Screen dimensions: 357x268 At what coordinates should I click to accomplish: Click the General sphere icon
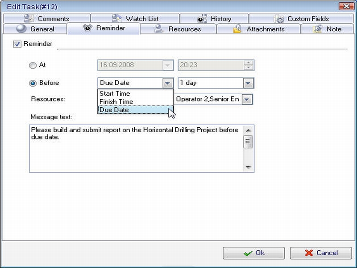pyautogui.click(x=21, y=29)
